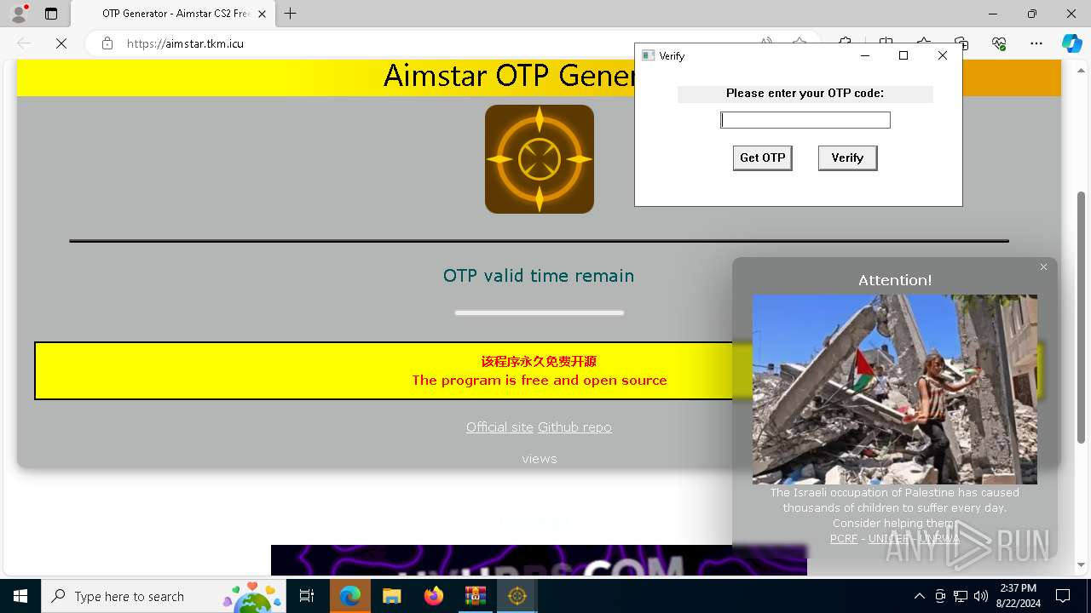
Task: Open the tab actions menu
Action: tap(51, 14)
